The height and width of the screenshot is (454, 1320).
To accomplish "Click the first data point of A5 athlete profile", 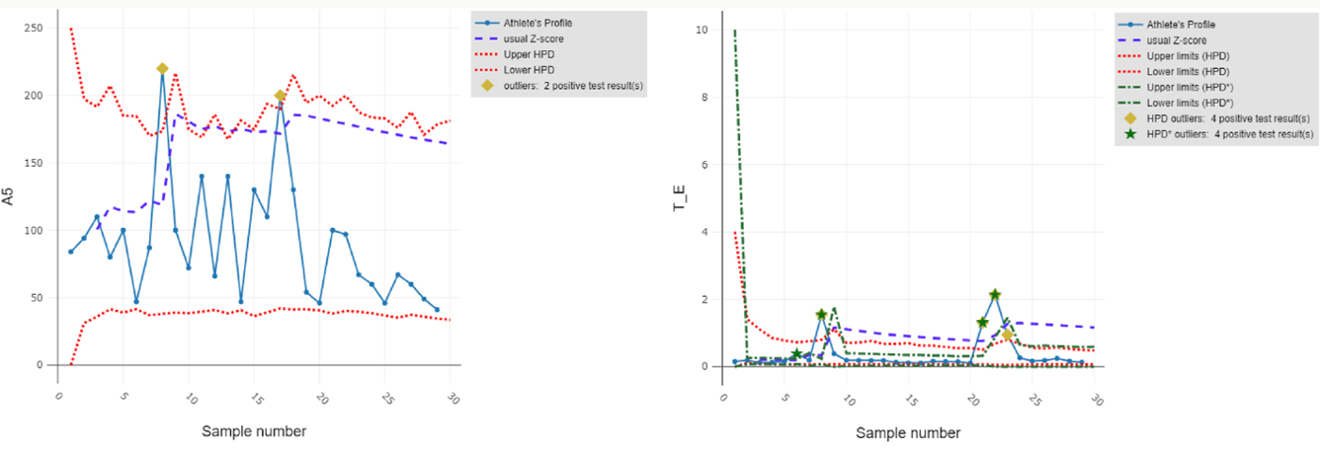I will tap(71, 251).
